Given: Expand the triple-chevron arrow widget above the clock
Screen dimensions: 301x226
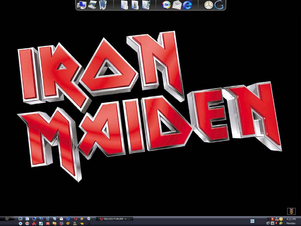Looking at the screenshot, I should (291, 211).
